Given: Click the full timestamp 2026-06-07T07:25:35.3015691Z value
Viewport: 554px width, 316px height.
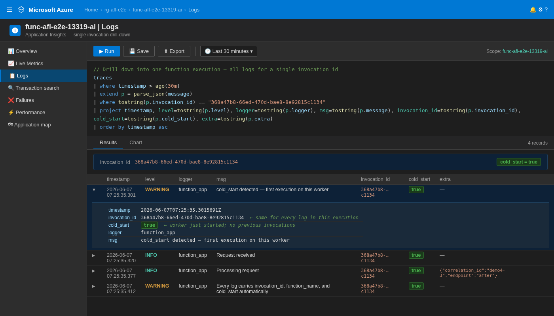Looking at the screenshot, I should point(181,210).
